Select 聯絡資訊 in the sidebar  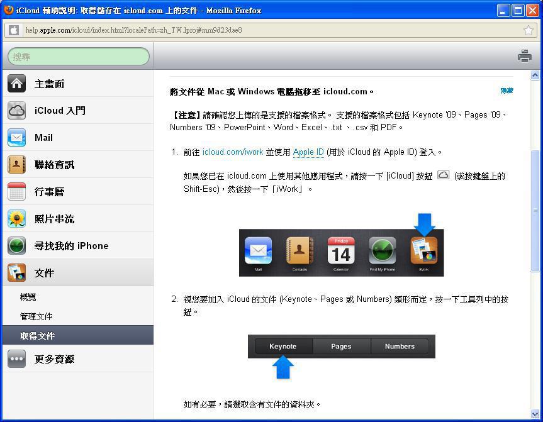click(78, 164)
